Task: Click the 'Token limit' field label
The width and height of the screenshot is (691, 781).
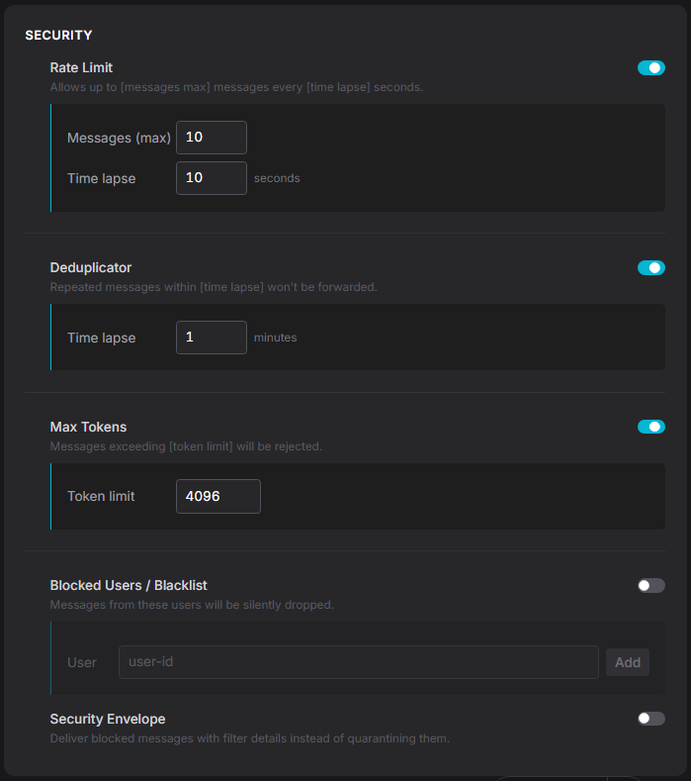Action: 101,497
